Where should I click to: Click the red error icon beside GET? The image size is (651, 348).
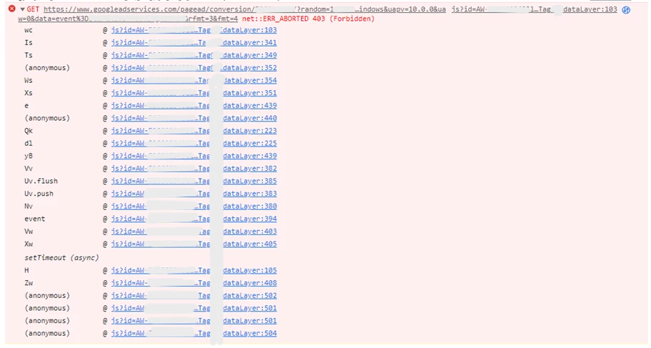pyautogui.click(x=12, y=9)
